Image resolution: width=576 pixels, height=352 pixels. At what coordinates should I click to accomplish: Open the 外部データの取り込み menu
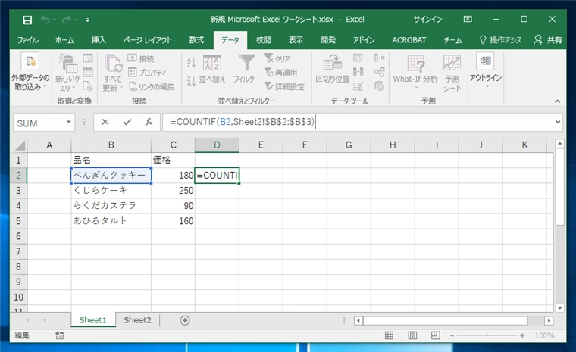click(x=30, y=72)
